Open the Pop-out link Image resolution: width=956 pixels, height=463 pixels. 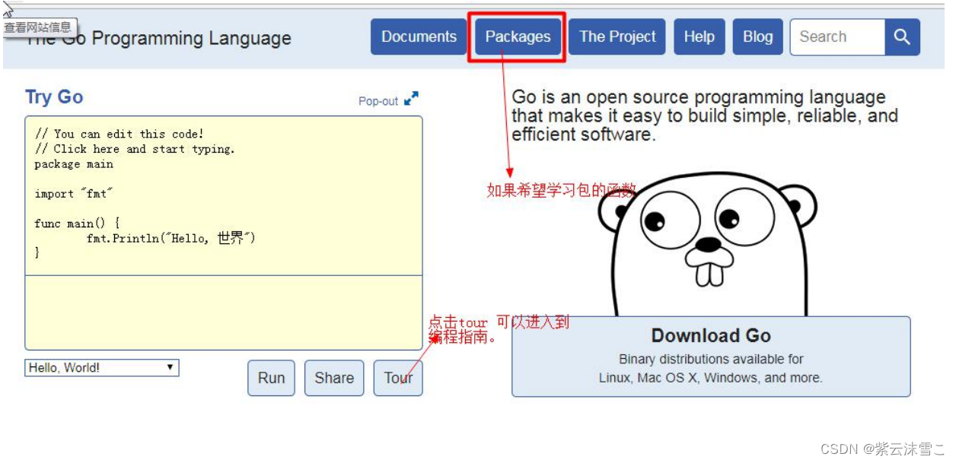[378, 101]
